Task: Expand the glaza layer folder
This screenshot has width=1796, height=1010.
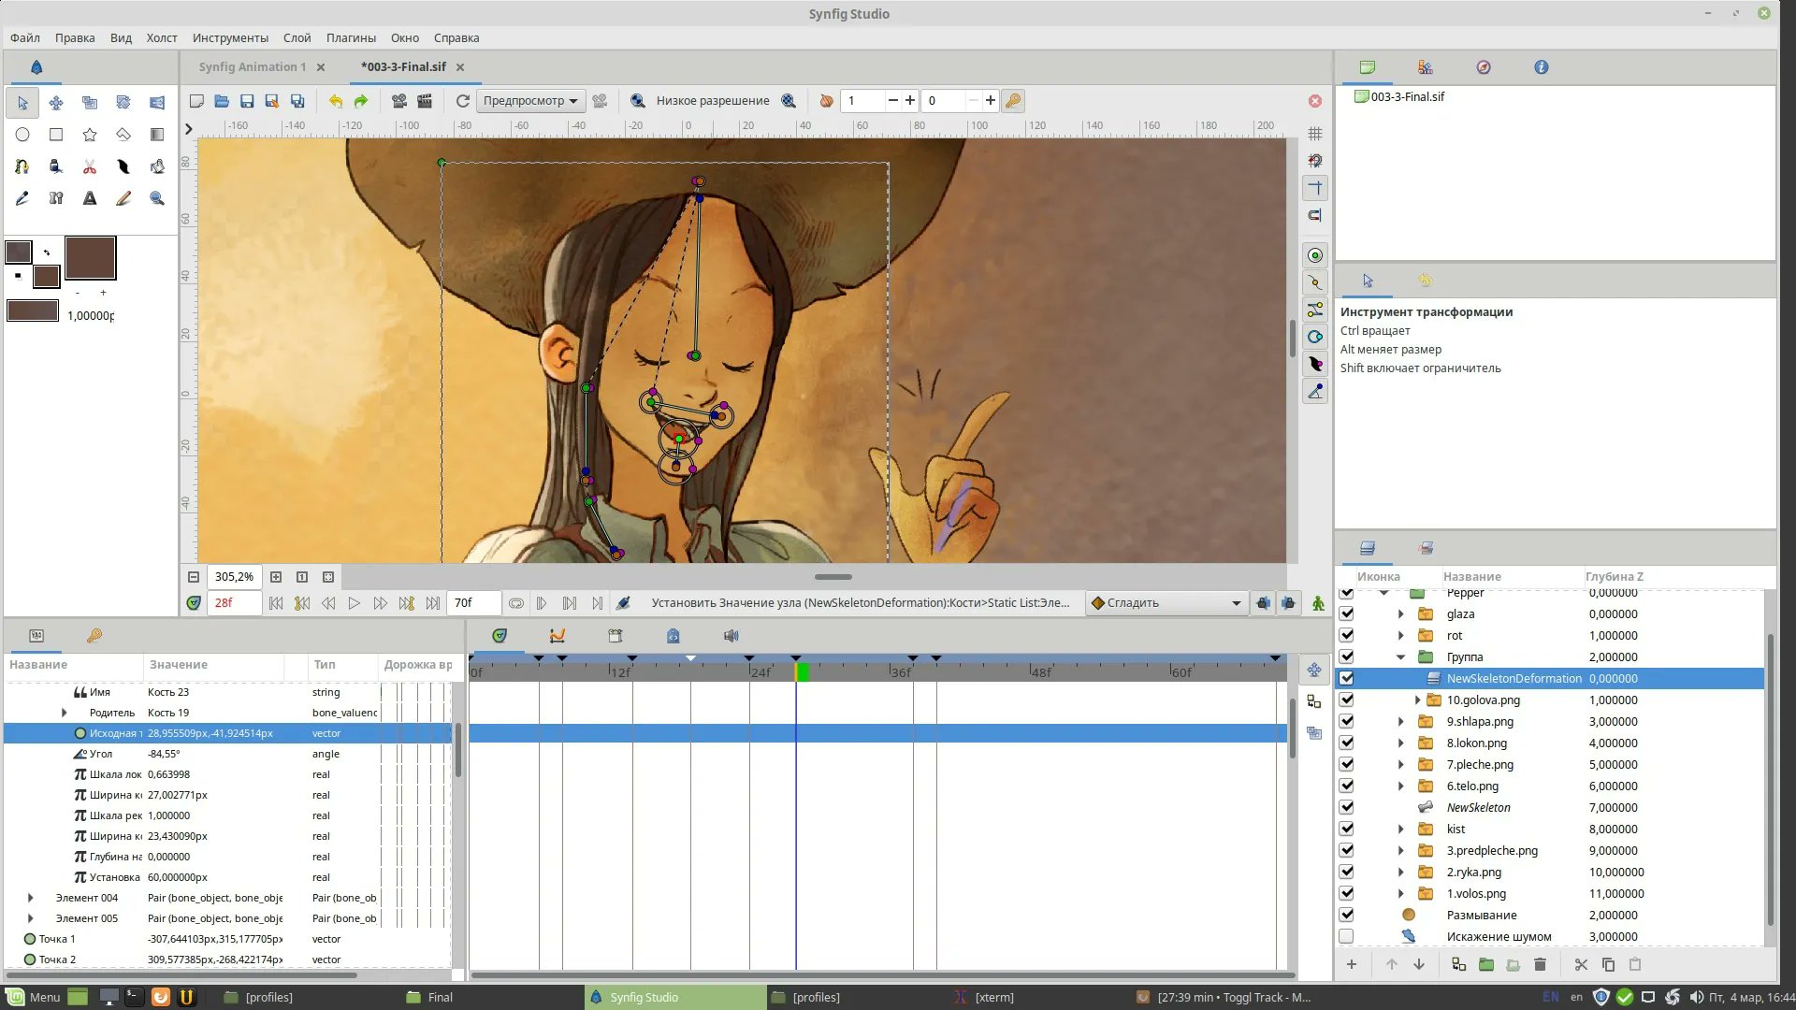Action: [x=1400, y=614]
